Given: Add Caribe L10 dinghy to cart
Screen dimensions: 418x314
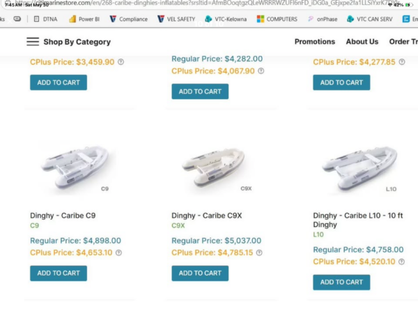Looking at the screenshot, I should click(x=341, y=282).
